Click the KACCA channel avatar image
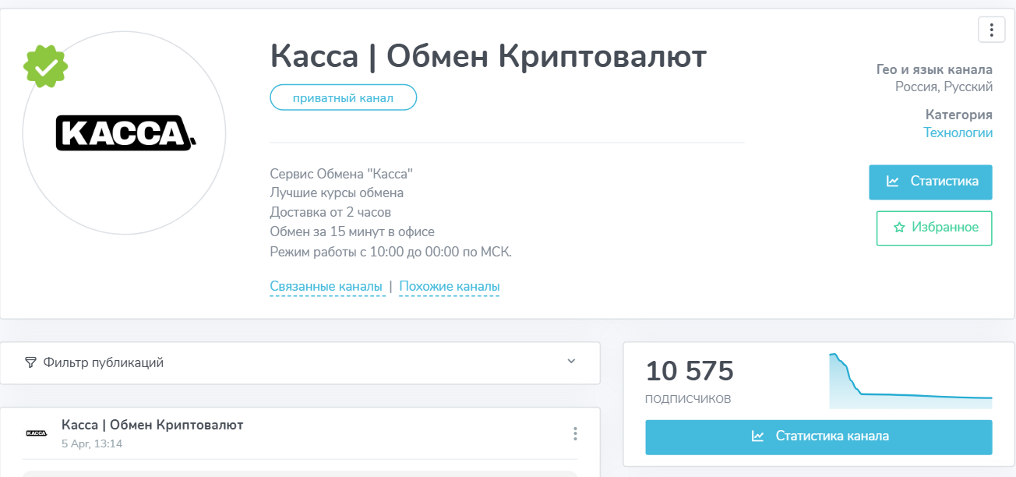The image size is (1016, 477). point(125,132)
